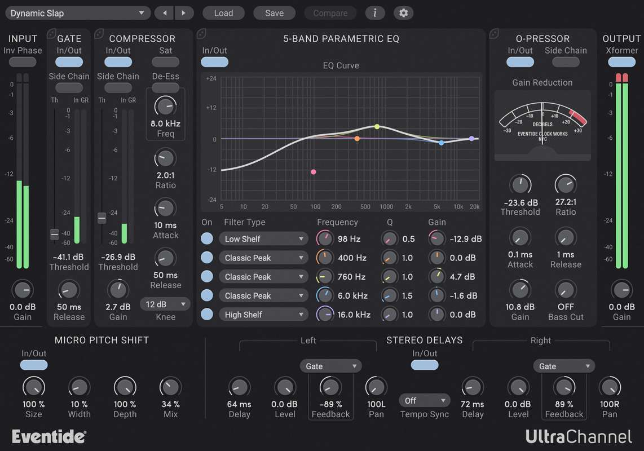Click the O-Pressor module corner drag icon
Viewport: 644px width, 451px height.
point(494,34)
